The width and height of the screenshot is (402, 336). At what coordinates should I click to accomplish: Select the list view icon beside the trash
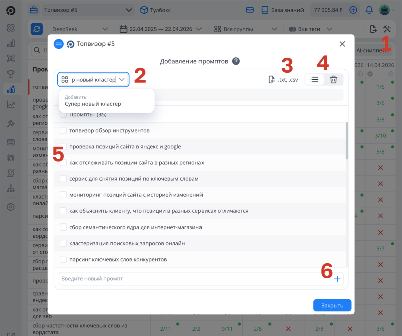click(314, 79)
